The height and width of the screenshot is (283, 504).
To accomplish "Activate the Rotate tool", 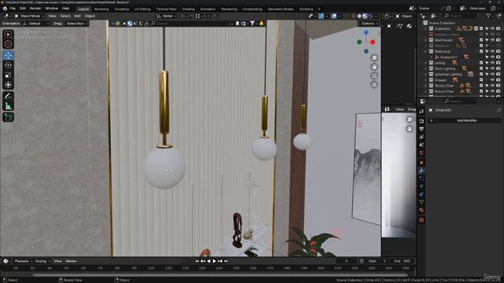I will click(x=8, y=65).
